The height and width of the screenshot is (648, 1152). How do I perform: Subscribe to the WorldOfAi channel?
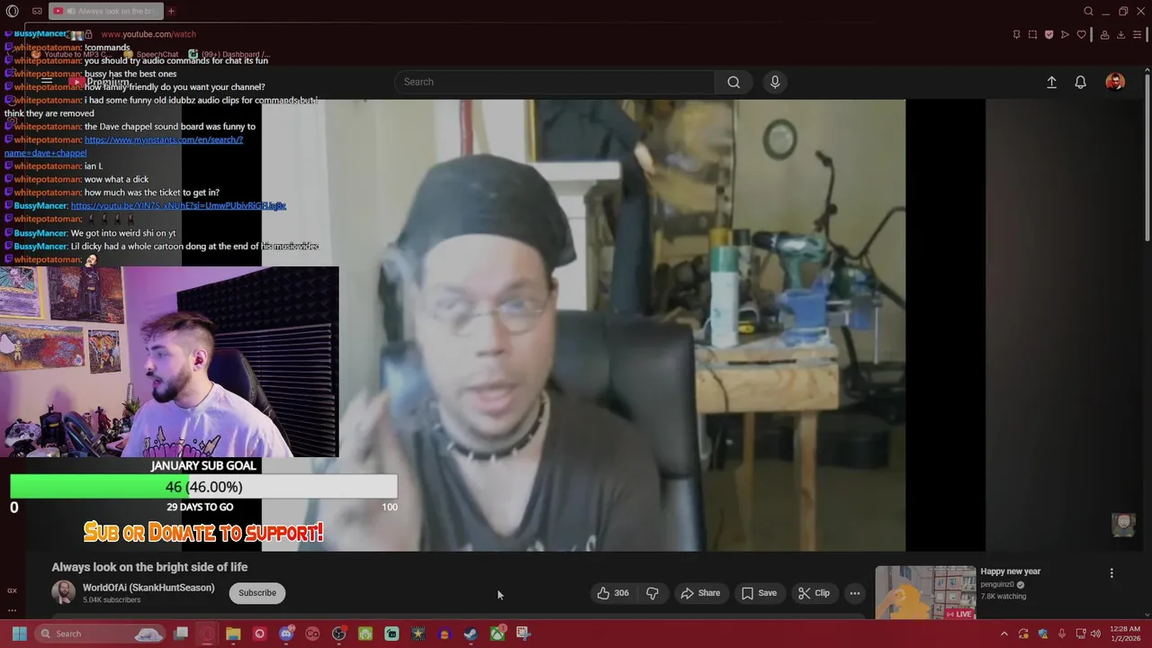point(257,593)
